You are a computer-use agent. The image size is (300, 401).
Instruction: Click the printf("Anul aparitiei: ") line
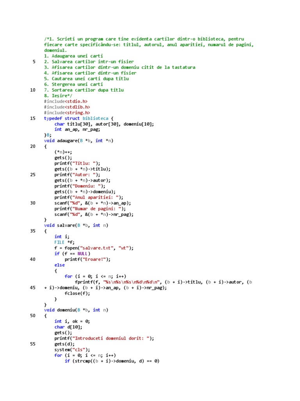pos(89,197)
